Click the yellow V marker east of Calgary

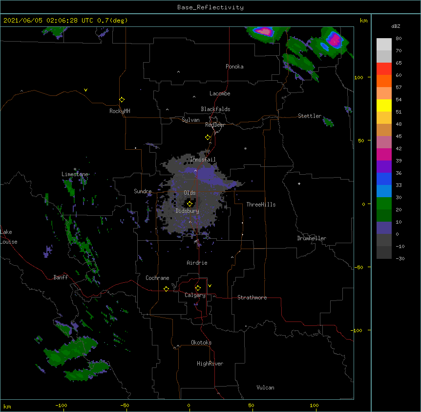click(210, 286)
